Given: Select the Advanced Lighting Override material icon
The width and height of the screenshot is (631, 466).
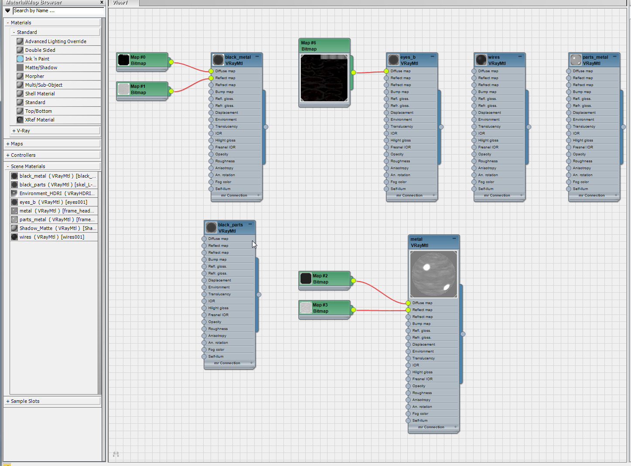Looking at the screenshot, I should click(20, 41).
